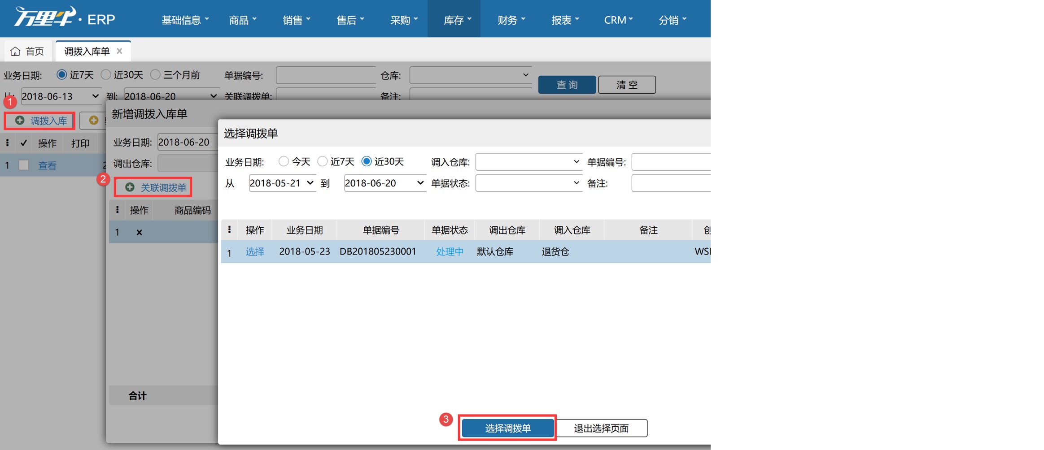Click the green plus on 关联调拨单
Viewport: 1044px width, 450px height.
[129, 187]
